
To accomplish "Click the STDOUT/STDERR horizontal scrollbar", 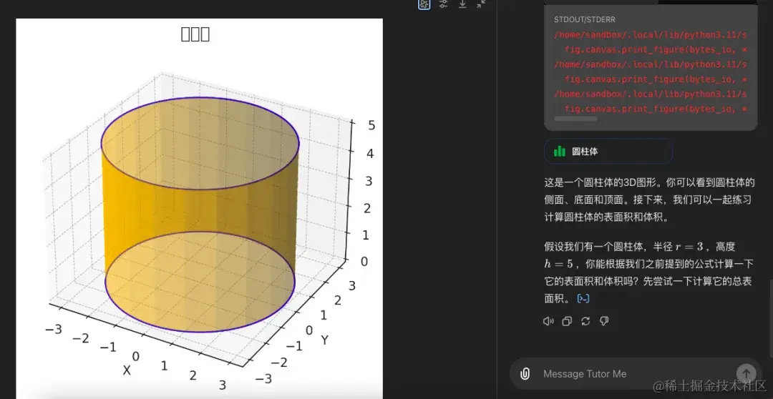I will pos(575,119).
